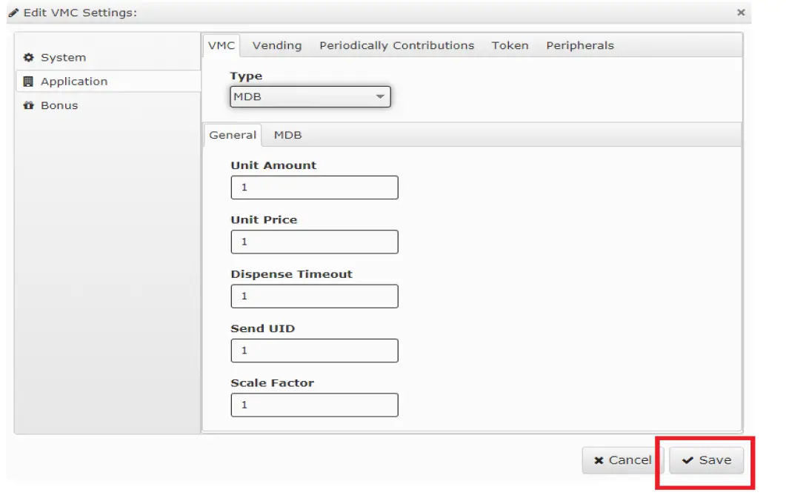Click the checkmark icon on the Save button
Viewport: 786px width, 501px height.
pos(688,460)
